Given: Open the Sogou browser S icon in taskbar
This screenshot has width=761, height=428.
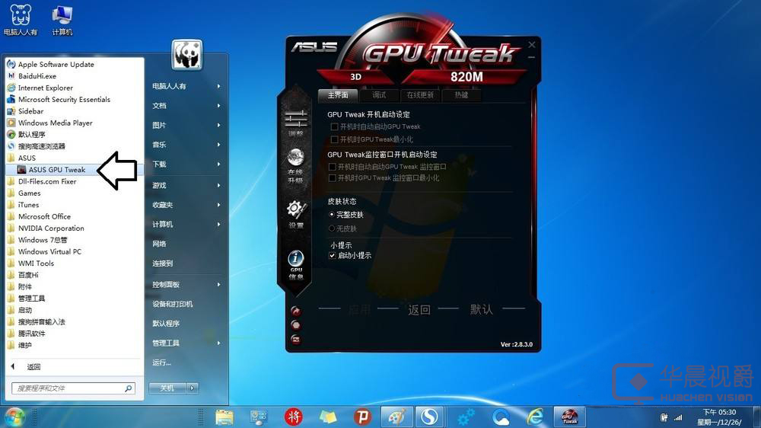Looking at the screenshot, I should point(429,417).
